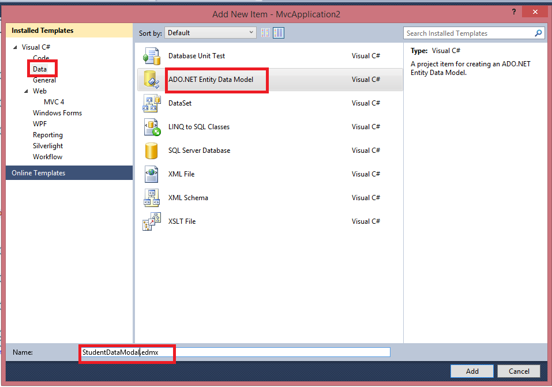Open the Sort by Default dropdown
This screenshot has height=387, width=552.
point(210,33)
